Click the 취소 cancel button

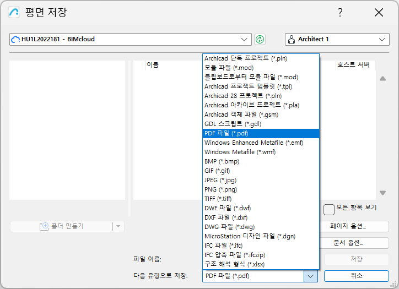356,276
